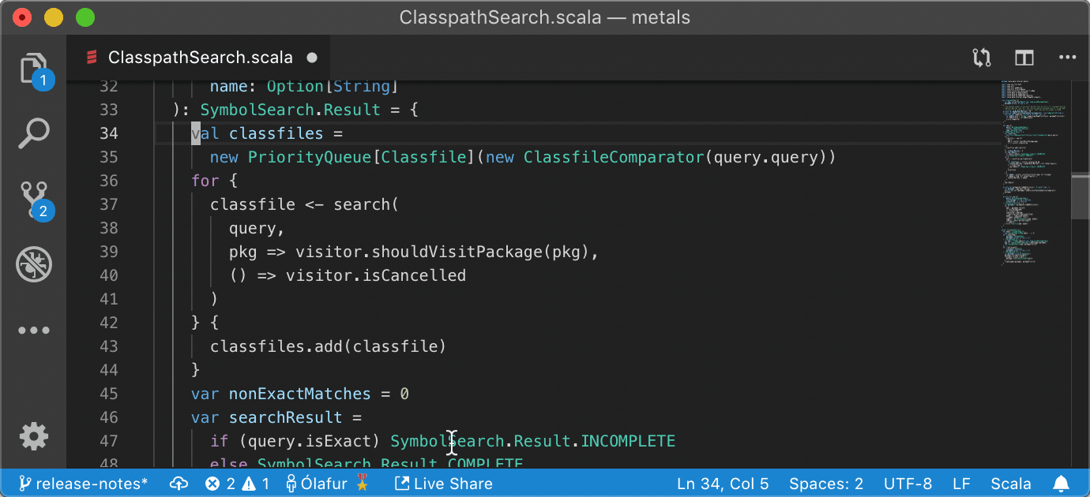Click the Ólafur Live Share user status
The height and width of the screenshot is (497, 1090).
pyautogui.click(x=327, y=484)
